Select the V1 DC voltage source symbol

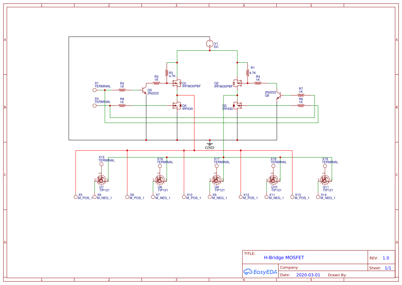pyautogui.click(x=210, y=43)
